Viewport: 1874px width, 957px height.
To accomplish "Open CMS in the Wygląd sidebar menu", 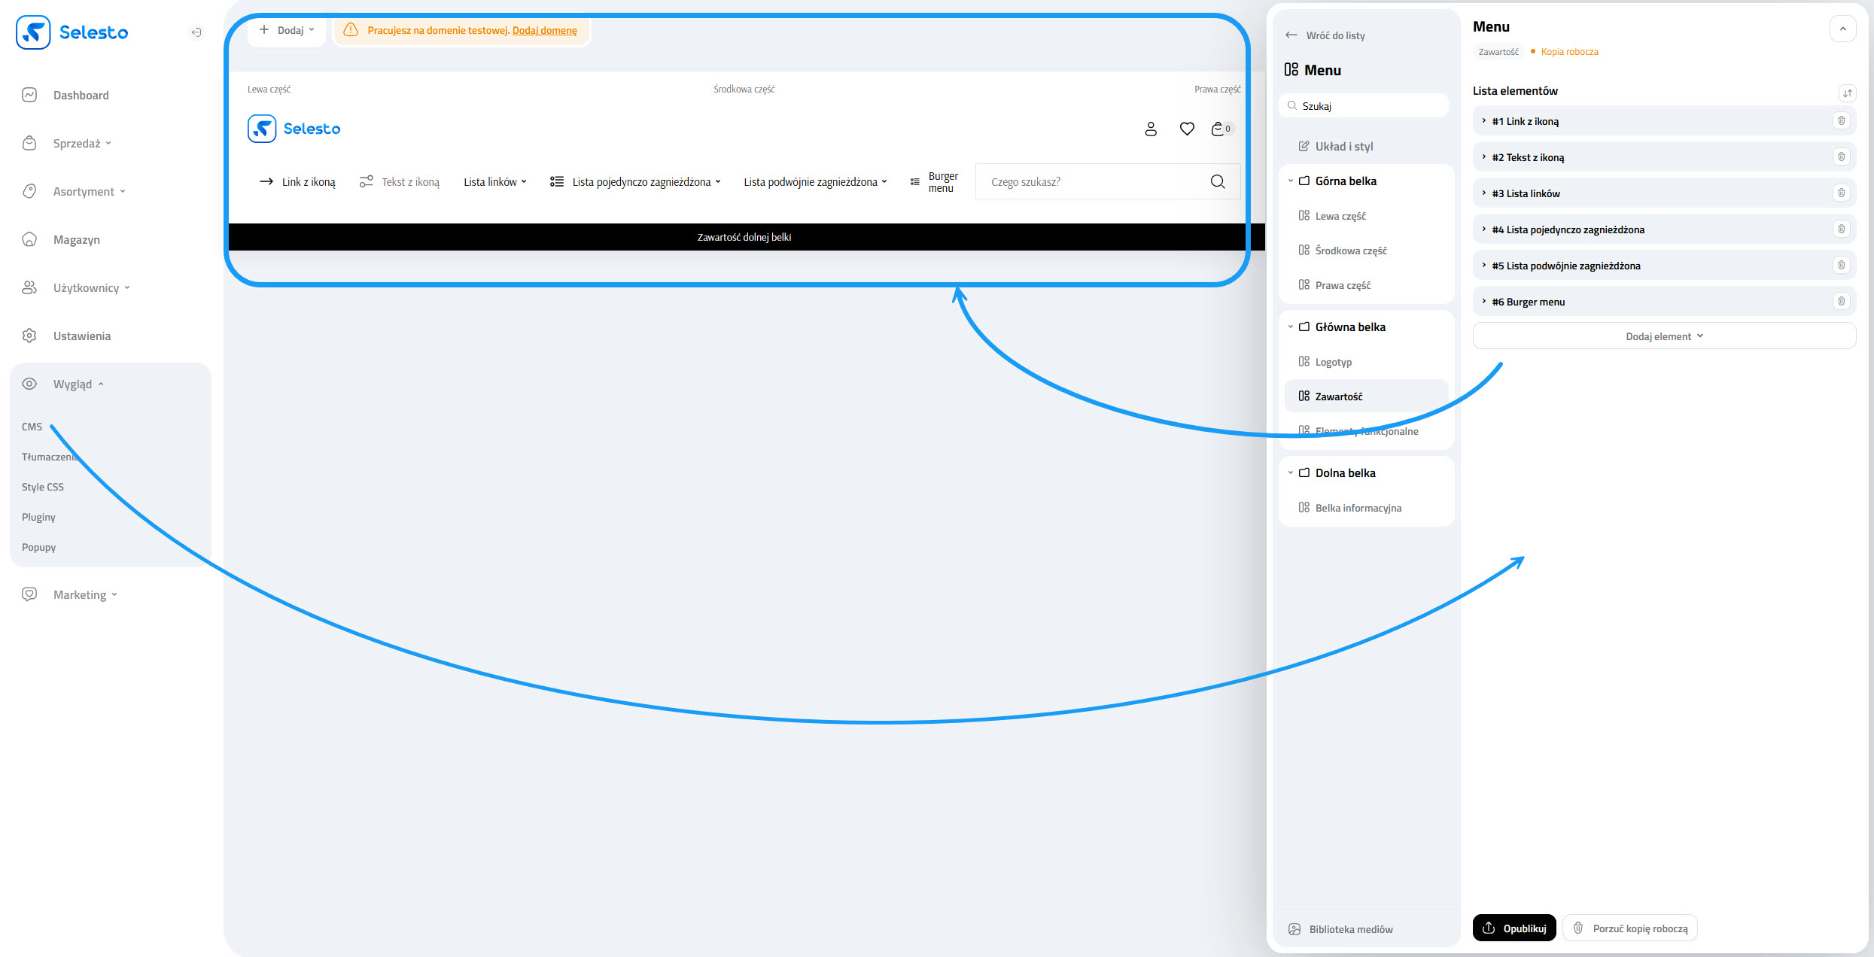I will (32, 427).
